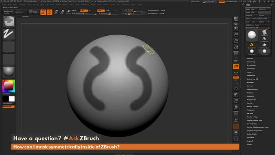The width and height of the screenshot is (275, 155).
Task: Click the BPR render button
Action: point(236,19)
